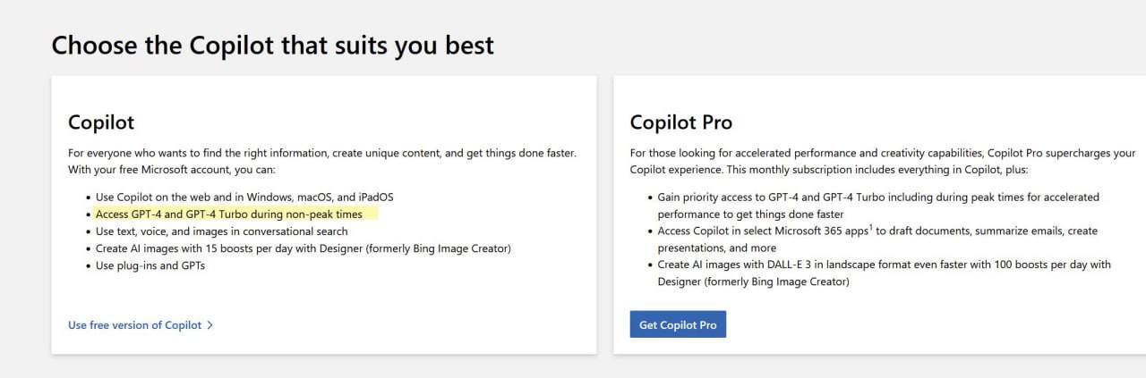The height and width of the screenshot is (378, 1146).
Task: Click the "Access Copilot in select Microsoft 365 apps" text
Action: coord(764,231)
